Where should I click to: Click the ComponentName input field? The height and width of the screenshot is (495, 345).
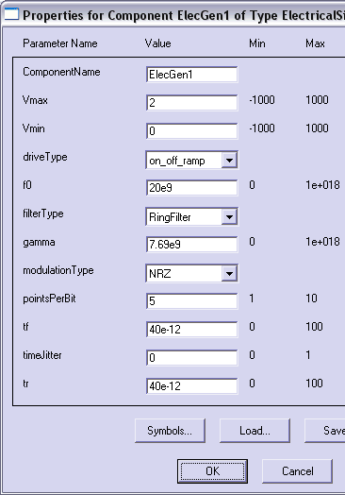[x=192, y=75]
